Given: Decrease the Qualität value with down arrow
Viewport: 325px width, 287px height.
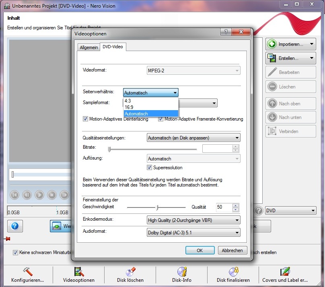Looking at the screenshot, I should (x=235, y=209).
